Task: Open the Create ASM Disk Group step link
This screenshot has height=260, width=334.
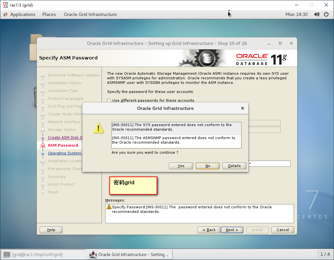Action: [x=65, y=137]
